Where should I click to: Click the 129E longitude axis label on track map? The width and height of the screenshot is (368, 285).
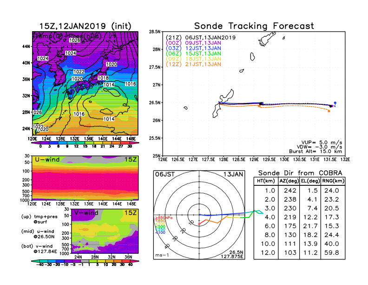tap(254, 159)
